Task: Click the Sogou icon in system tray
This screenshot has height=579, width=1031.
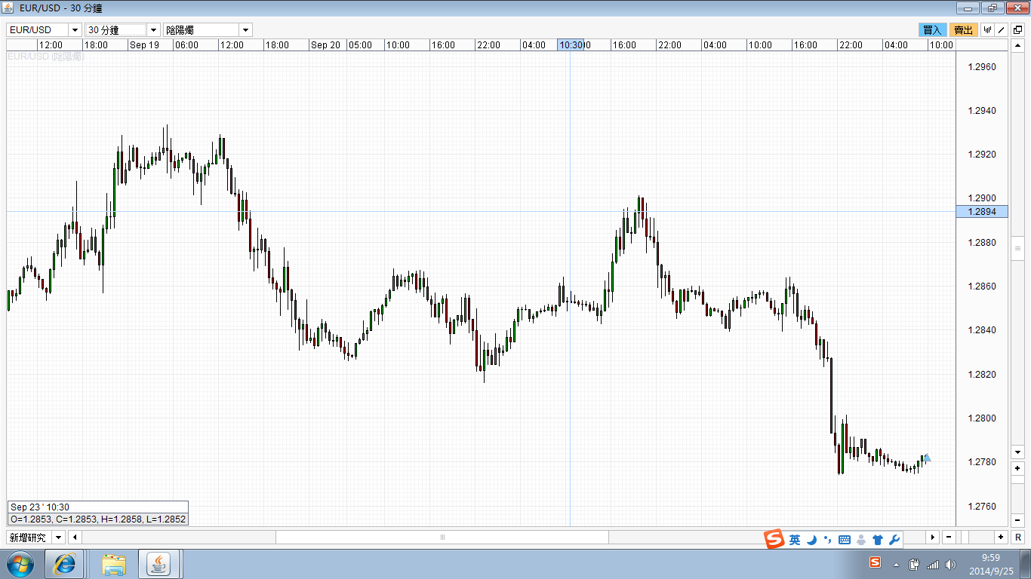Action: click(876, 562)
